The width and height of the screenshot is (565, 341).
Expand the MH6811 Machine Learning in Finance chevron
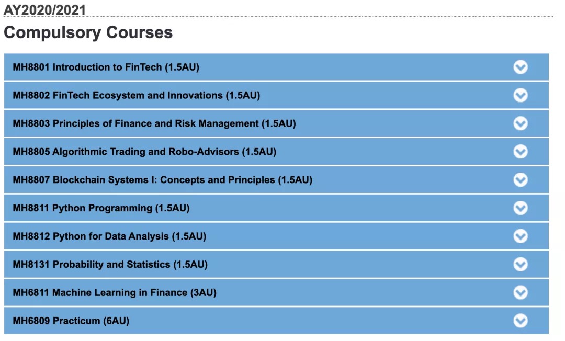521,292
